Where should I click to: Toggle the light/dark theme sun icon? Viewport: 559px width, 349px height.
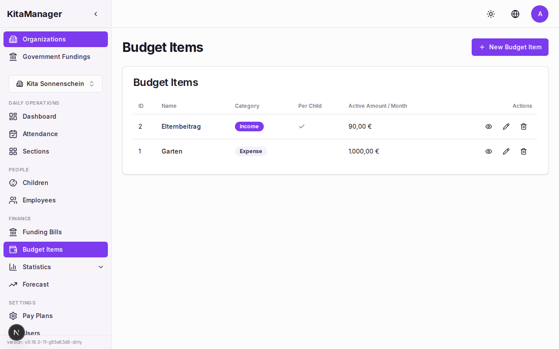[491, 14]
